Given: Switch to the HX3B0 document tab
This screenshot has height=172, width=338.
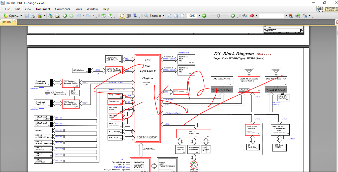Looking at the screenshot, I should (x=7, y=22).
